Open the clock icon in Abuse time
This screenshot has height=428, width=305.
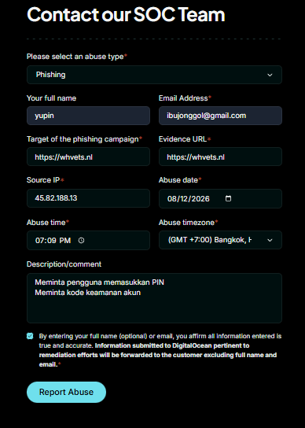coord(81,240)
